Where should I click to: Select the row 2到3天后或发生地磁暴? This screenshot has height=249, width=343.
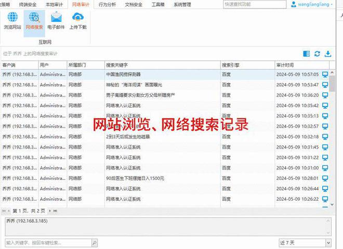[165, 137]
